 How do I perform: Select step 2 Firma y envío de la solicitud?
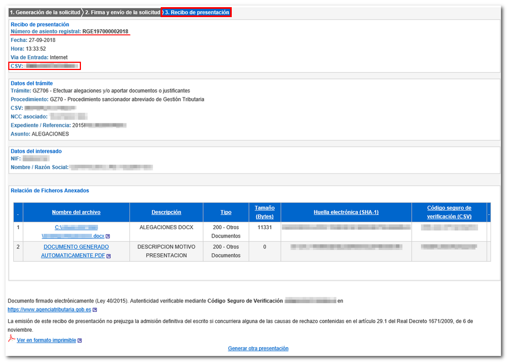click(x=122, y=12)
